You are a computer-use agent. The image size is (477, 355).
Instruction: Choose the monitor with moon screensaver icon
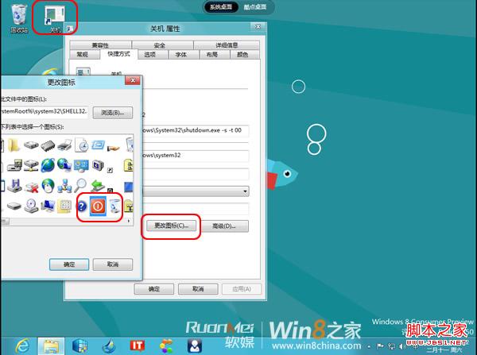pyautogui.click(x=98, y=165)
